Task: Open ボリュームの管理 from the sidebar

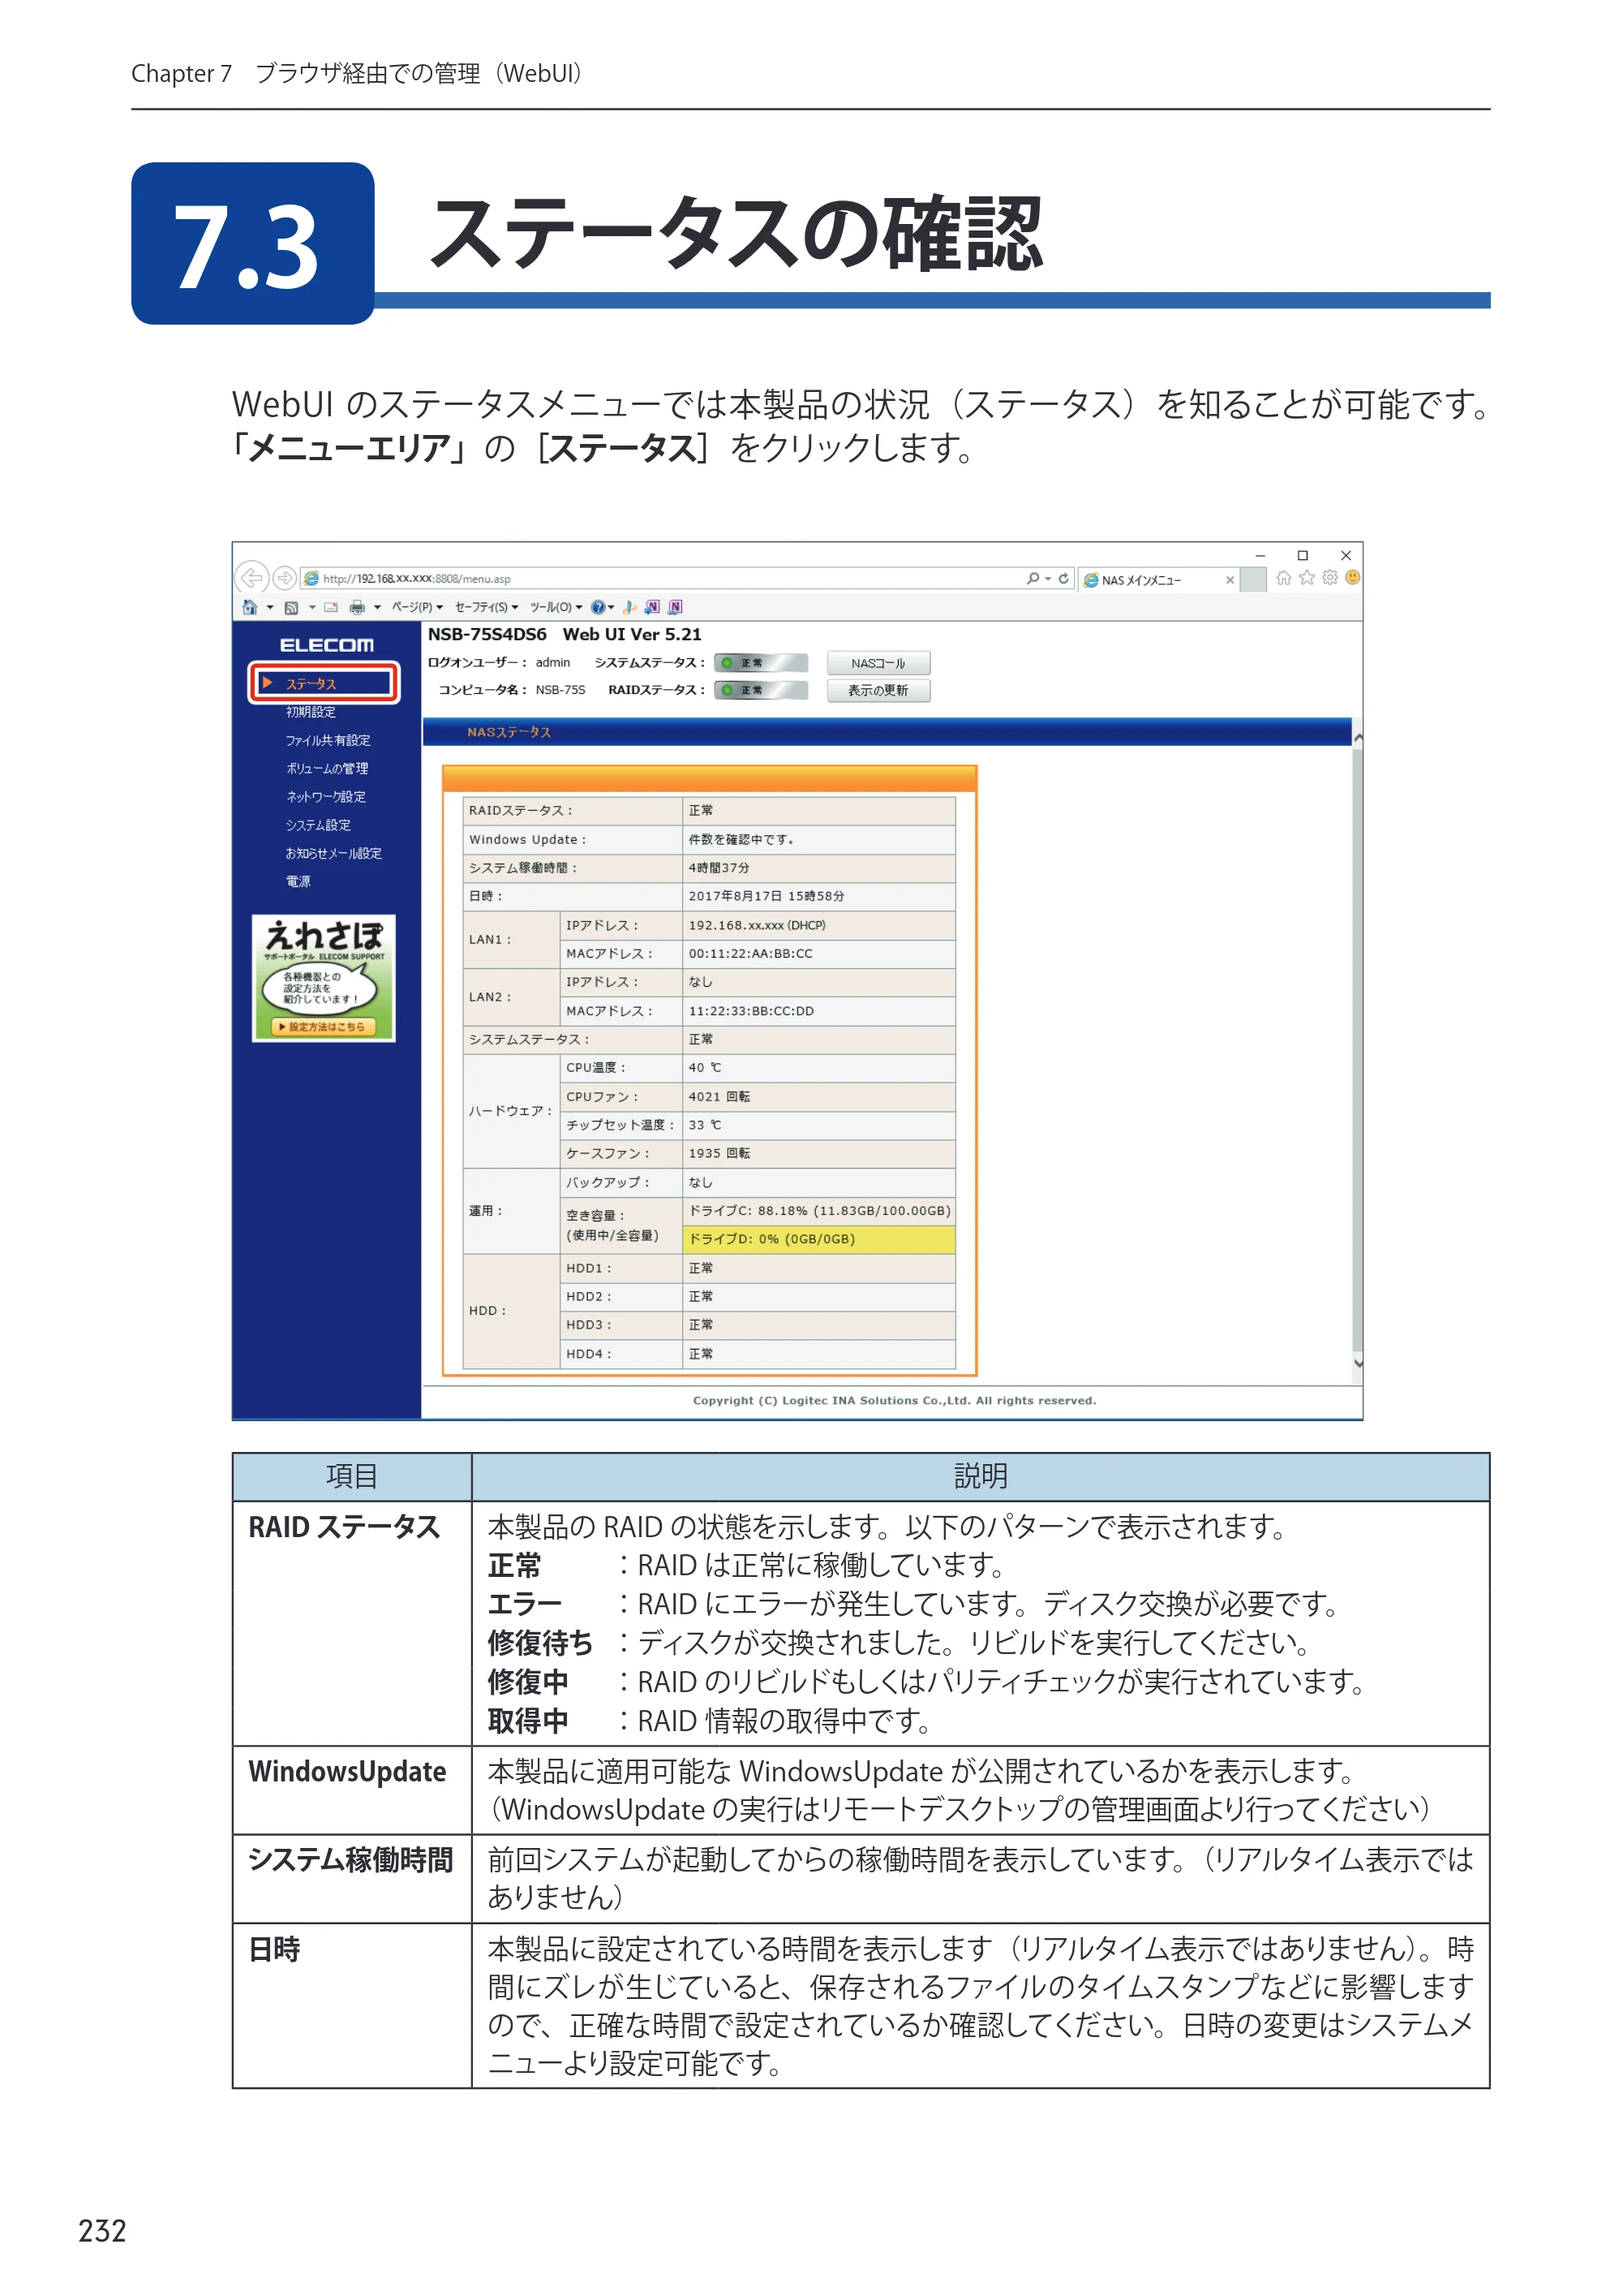Action: [327, 768]
